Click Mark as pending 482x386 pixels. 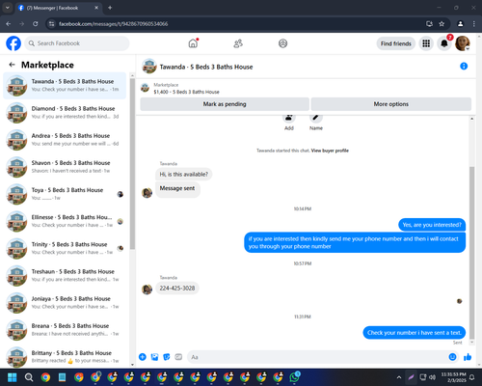coord(225,104)
